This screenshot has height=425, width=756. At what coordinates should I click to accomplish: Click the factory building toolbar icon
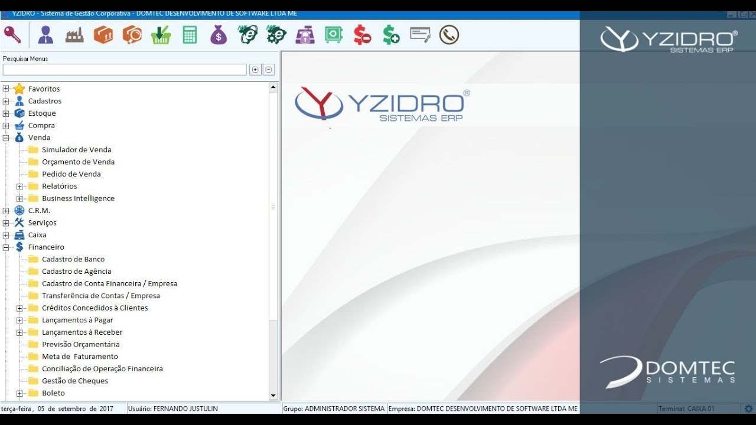pos(74,35)
